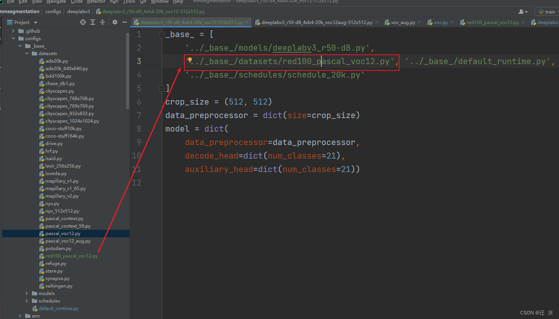Open the View menu
The image size is (559, 319).
(37, 1)
